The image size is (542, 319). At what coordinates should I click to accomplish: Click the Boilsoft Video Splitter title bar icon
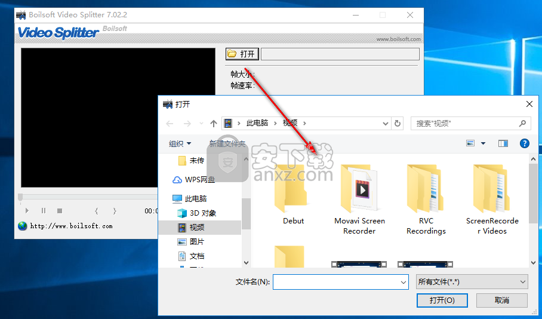point(21,15)
